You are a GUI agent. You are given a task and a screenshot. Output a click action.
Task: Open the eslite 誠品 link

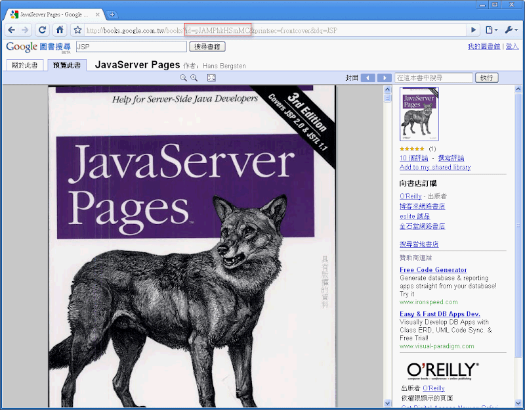pyautogui.click(x=415, y=216)
